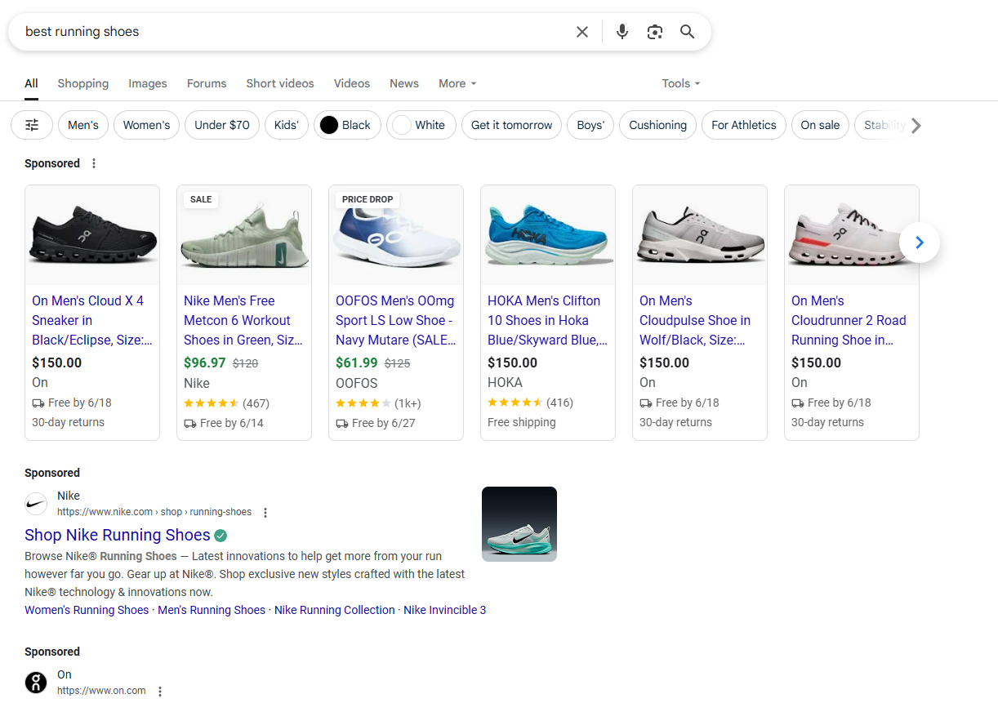Click the Nike swoosh site favicon
Image resolution: width=998 pixels, height=703 pixels.
tap(36, 504)
